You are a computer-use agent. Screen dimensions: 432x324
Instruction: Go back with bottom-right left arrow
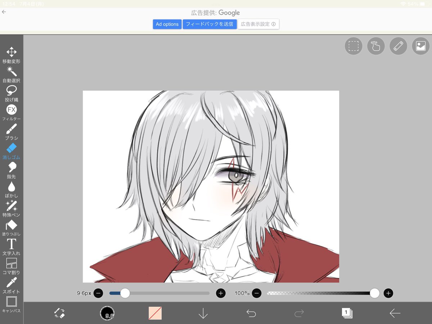395,313
